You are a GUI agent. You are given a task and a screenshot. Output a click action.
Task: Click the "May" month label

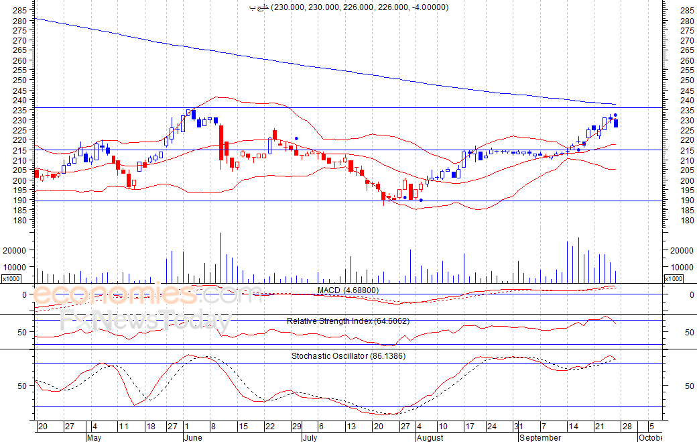94,437
